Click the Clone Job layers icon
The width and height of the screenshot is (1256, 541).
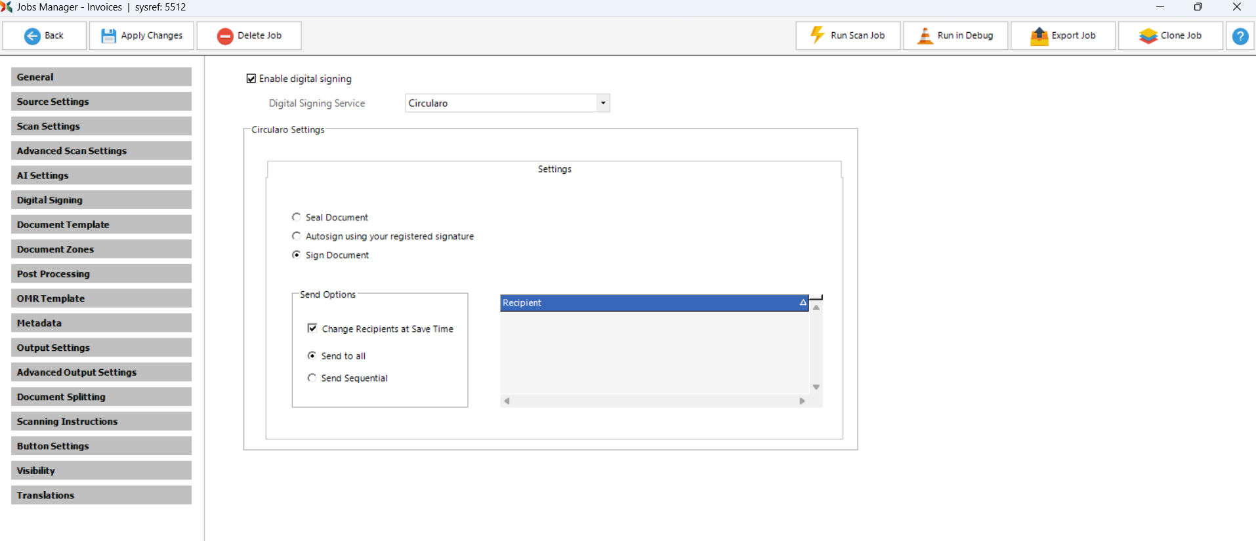pos(1148,36)
